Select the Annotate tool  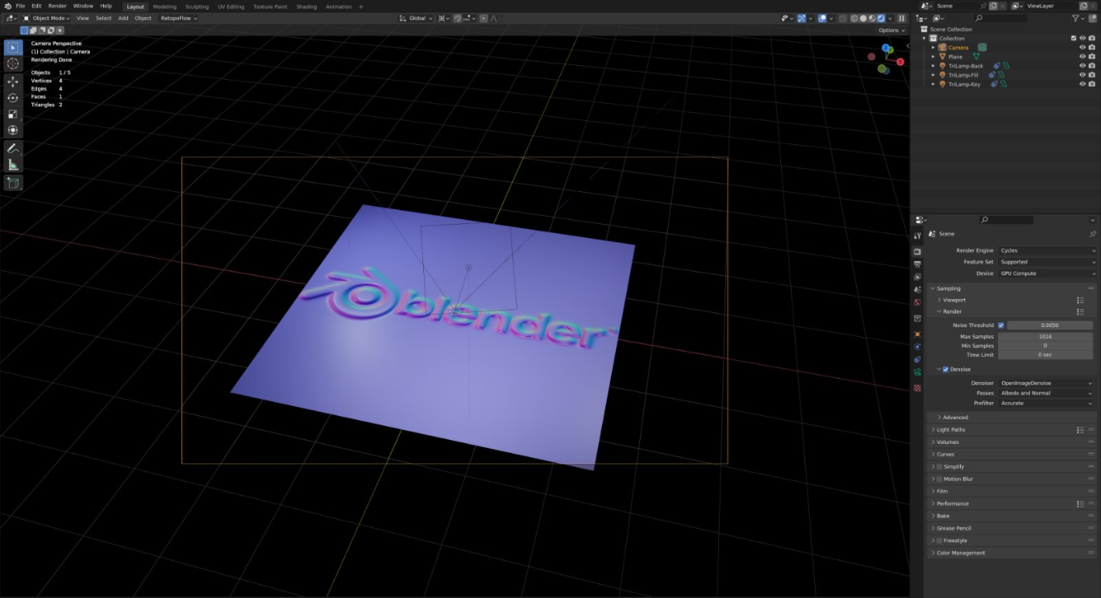pyautogui.click(x=13, y=148)
